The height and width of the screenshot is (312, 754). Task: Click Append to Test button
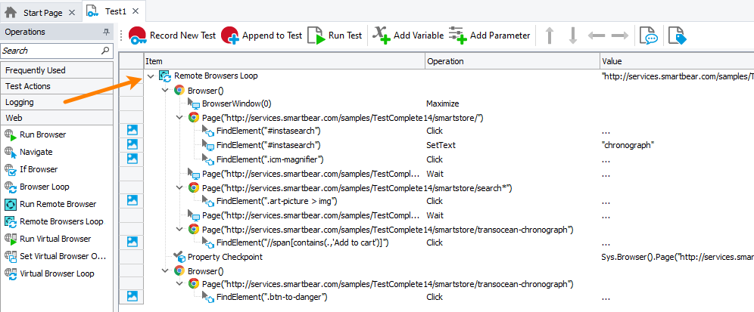click(262, 36)
